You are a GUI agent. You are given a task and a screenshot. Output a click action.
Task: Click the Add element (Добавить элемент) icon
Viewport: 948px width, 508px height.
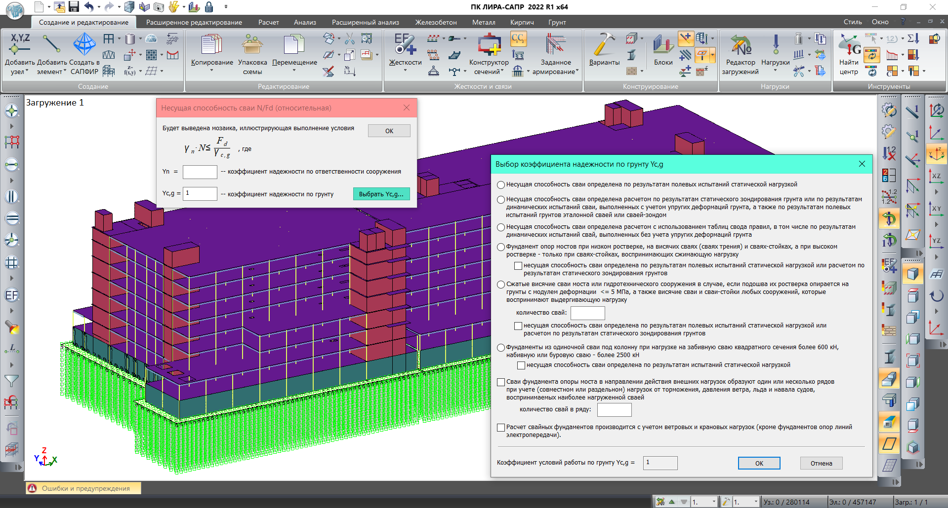coord(51,44)
